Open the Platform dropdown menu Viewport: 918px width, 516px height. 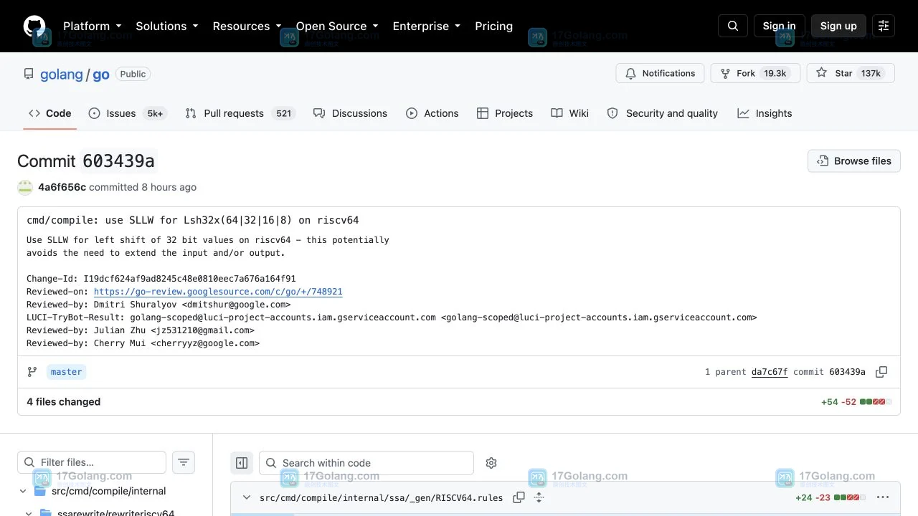click(x=92, y=26)
